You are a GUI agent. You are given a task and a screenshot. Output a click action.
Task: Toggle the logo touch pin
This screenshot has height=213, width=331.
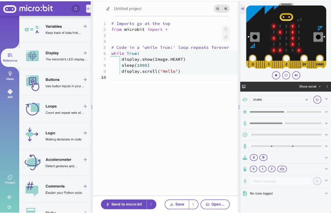pyautogui.click(x=282, y=169)
